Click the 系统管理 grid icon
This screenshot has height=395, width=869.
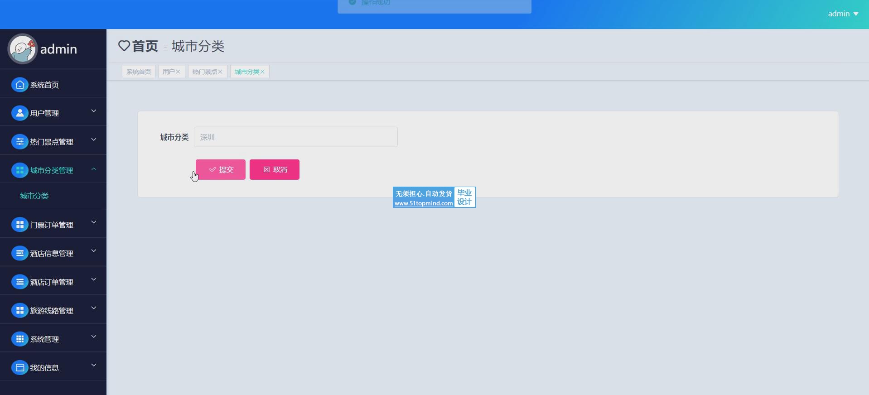pyautogui.click(x=19, y=339)
